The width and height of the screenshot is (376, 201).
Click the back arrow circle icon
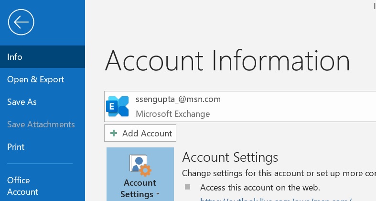[x=21, y=22]
